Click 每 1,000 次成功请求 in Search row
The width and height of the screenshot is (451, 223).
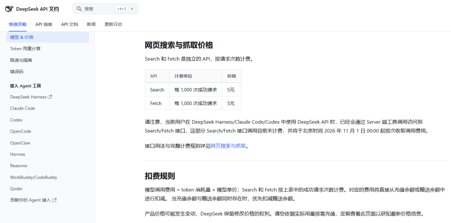(x=195, y=90)
